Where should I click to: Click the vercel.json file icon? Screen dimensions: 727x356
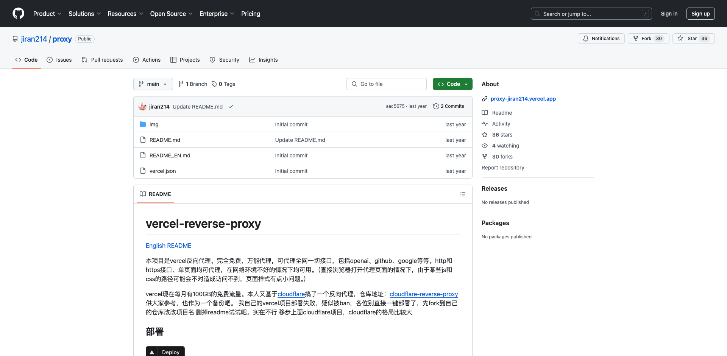pos(143,171)
